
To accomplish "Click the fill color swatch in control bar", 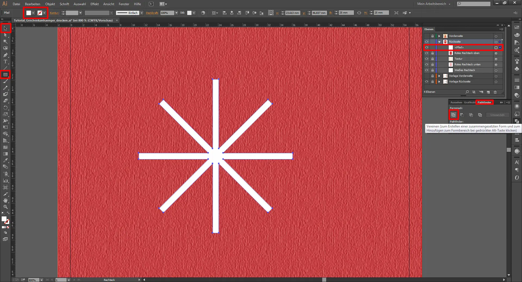I will point(29,13).
